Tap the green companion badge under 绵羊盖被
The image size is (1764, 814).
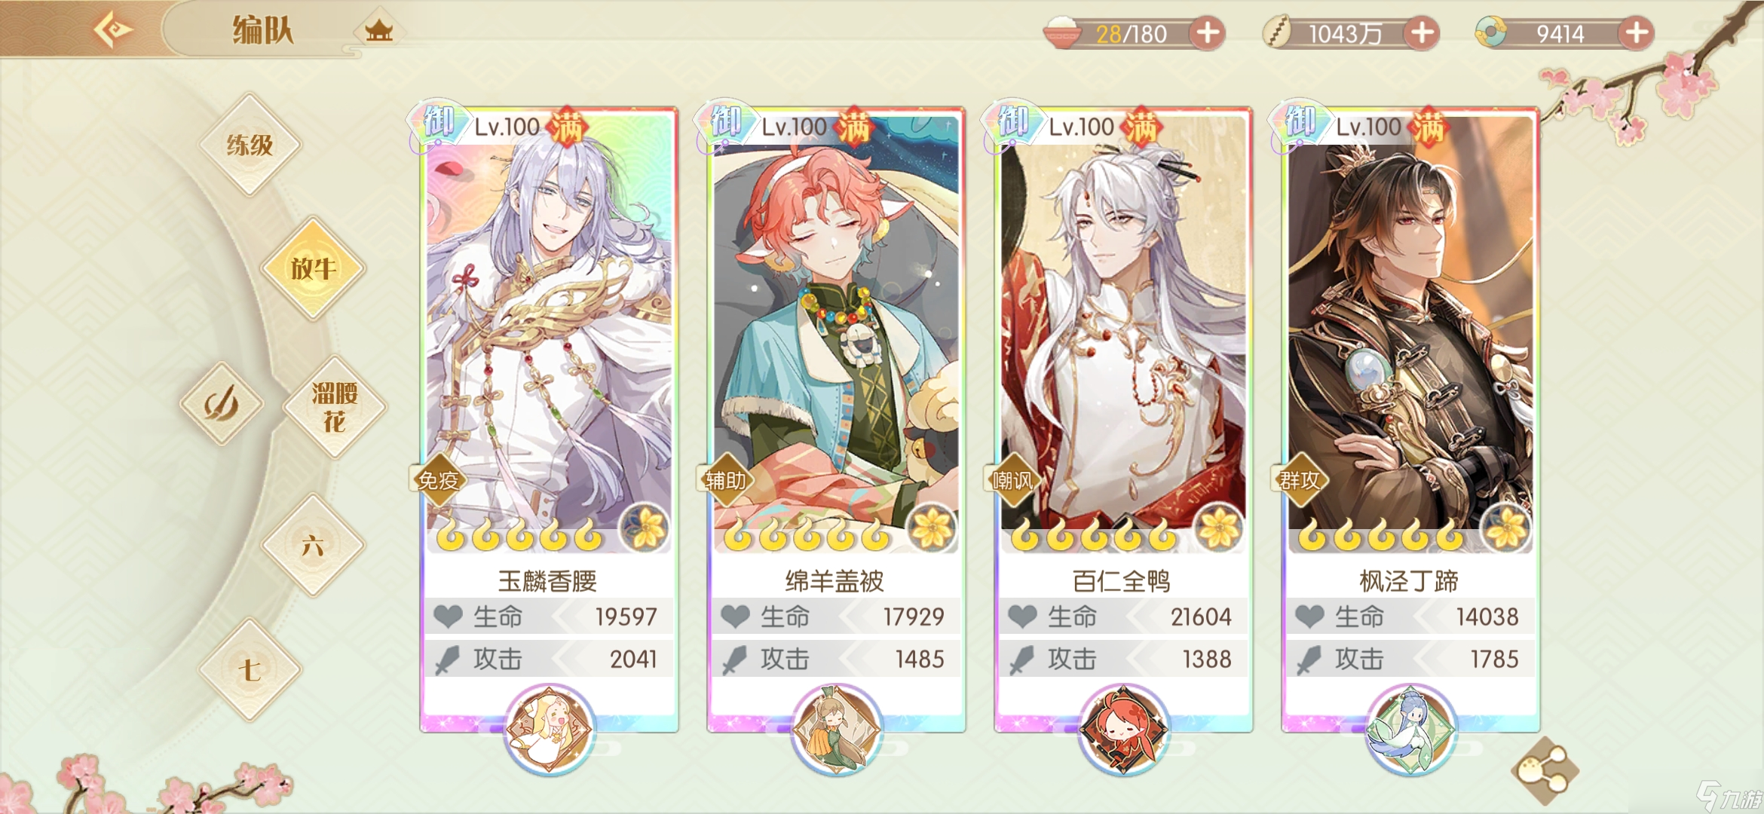tap(837, 729)
